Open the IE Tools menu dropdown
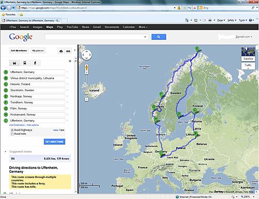The width and height of the screenshot is (259, 199). tap(243, 20)
